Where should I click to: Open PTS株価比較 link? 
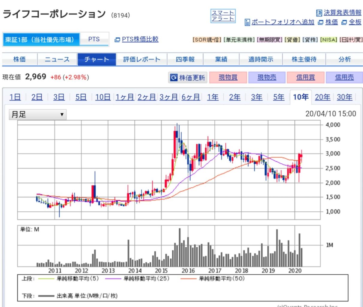click(x=140, y=39)
